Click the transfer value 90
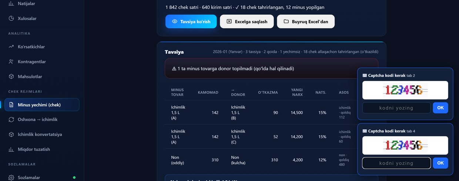Image resolution: width=459 pixels, height=181 pixels. click(275, 112)
